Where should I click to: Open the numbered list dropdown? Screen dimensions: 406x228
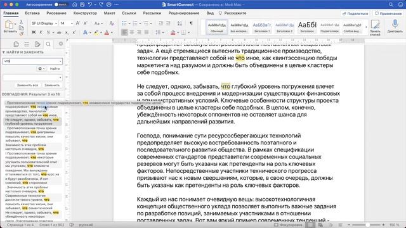tap(140, 23)
